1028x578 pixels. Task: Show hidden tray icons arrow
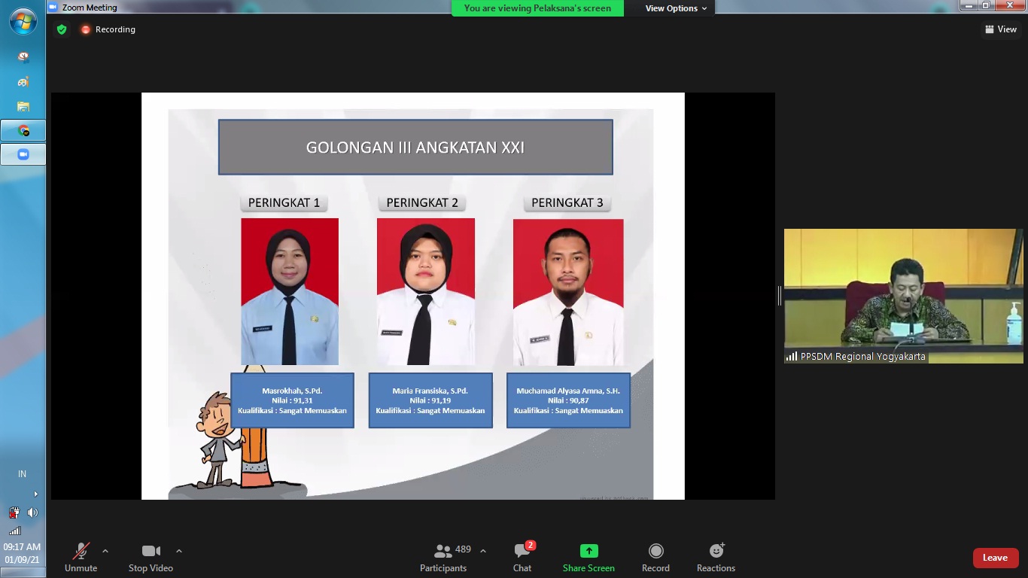[35, 494]
